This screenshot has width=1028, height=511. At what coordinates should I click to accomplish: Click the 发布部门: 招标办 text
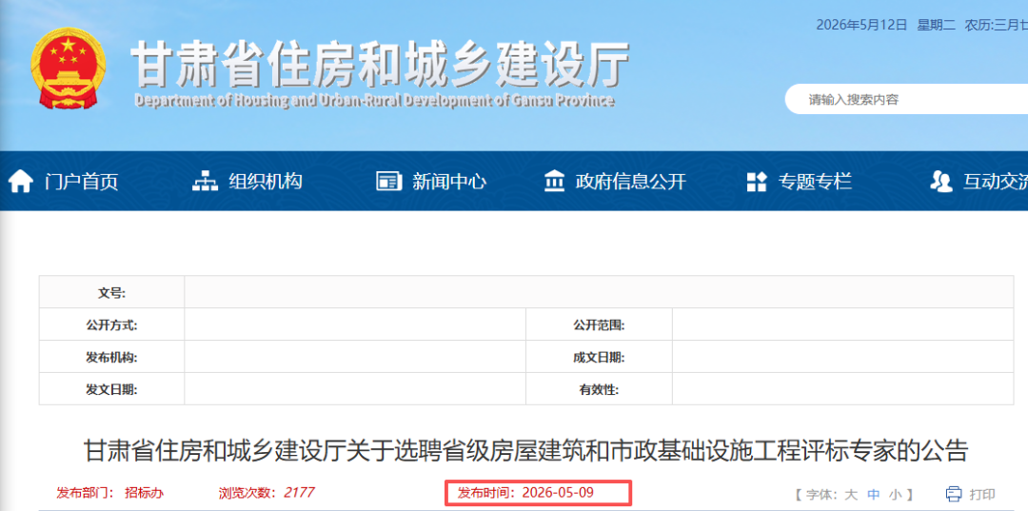click(110, 493)
